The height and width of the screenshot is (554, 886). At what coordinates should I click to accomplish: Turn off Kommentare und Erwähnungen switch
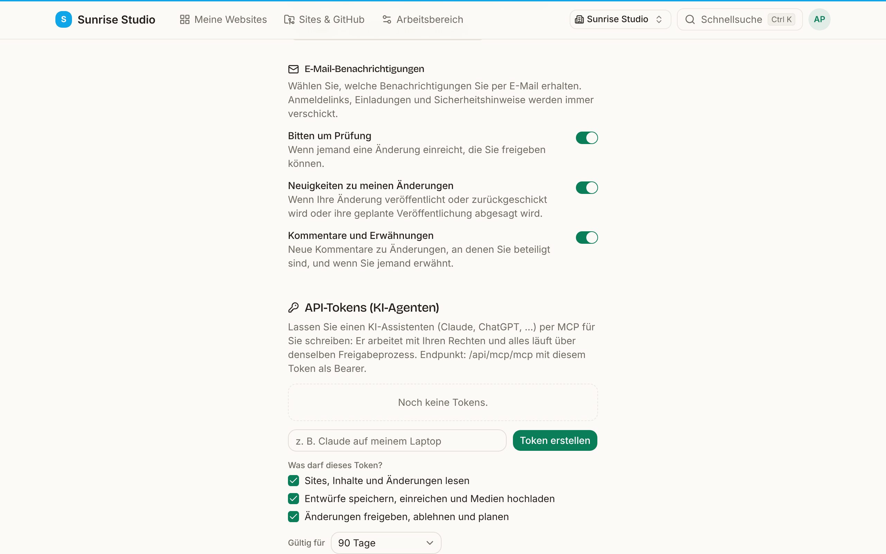[587, 238]
